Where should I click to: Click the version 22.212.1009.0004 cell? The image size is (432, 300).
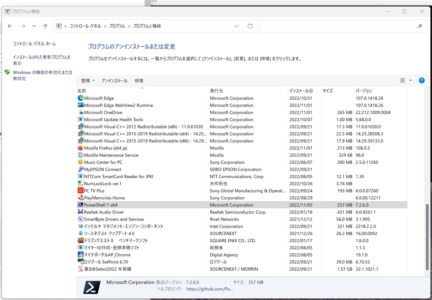(x=373, y=112)
